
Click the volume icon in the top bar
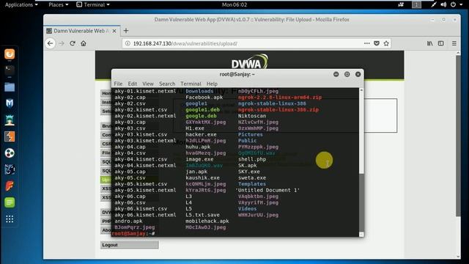click(x=443, y=4)
